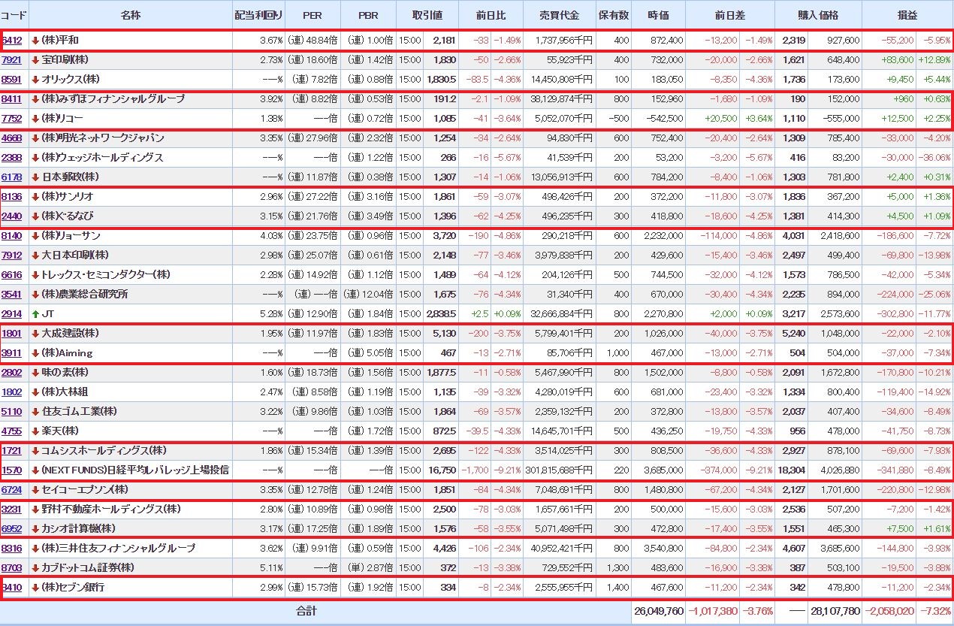Click the 損益 column header

click(907, 15)
